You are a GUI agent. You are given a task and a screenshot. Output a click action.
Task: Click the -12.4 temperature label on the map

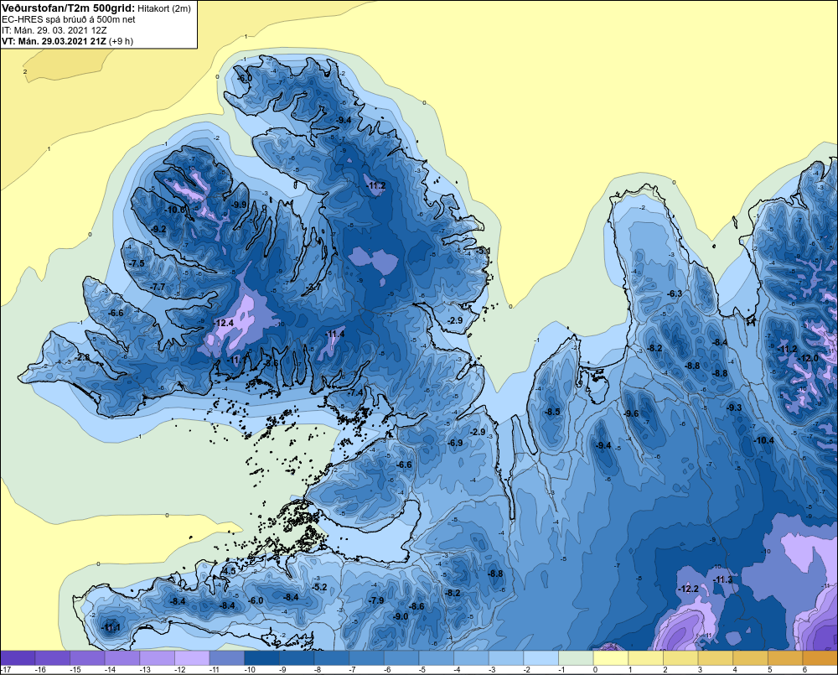223,323
